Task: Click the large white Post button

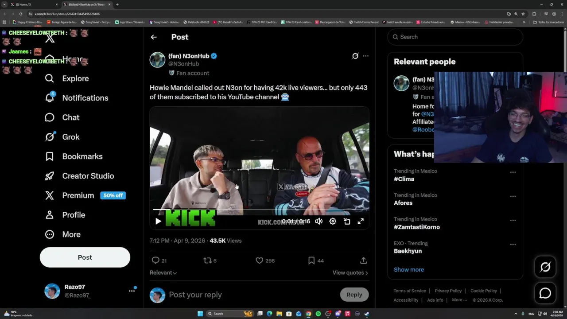Action: point(85,257)
